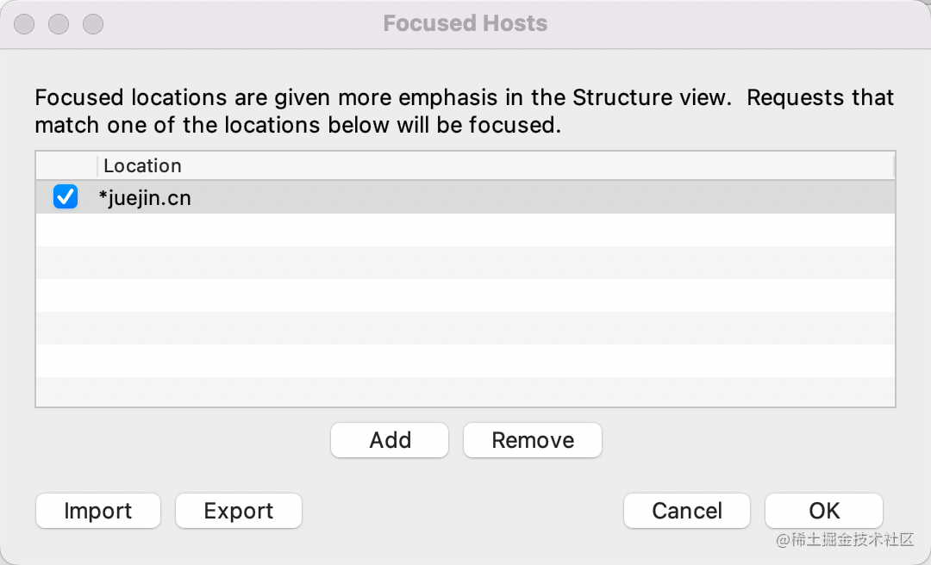This screenshot has height=565, width=931.
Task: Click the Location column header
Action: tap(143, 166)
